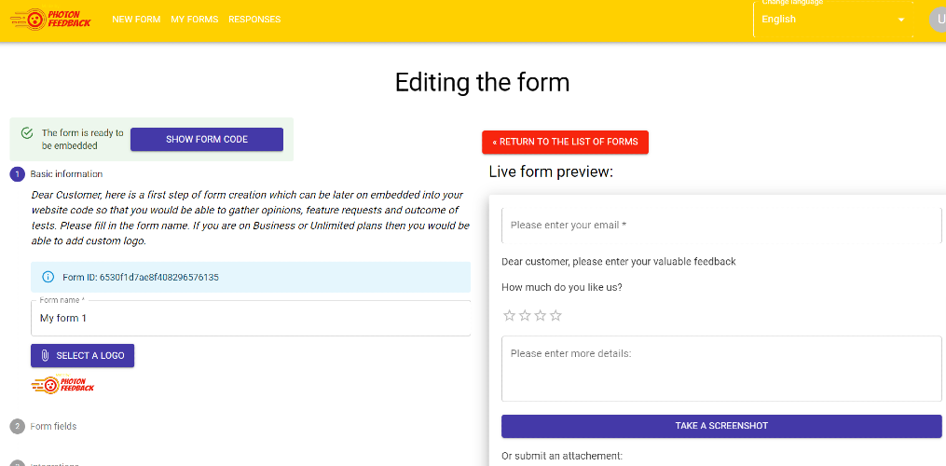Go to MY FORMS in the header

pyautogui.click(x=194, y=20)
